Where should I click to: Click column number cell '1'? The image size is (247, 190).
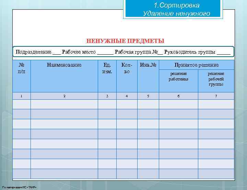[x=22, y=96]
